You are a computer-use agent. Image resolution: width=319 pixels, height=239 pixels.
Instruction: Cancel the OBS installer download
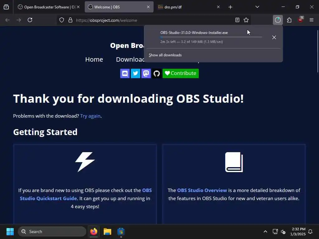[274, 37]
